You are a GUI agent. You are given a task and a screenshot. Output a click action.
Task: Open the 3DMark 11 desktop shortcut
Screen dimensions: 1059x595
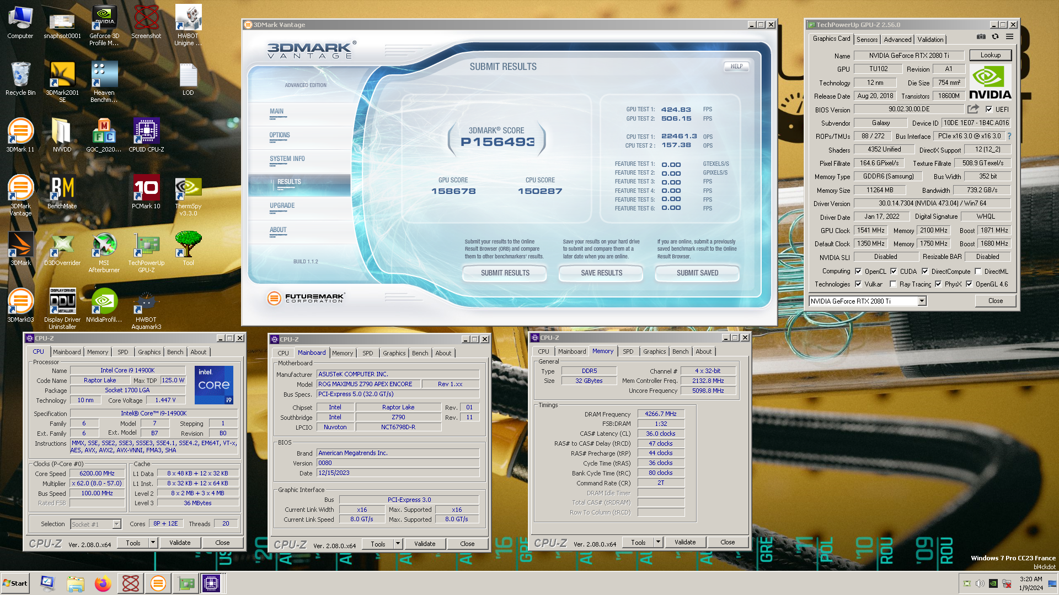point(20,135)
